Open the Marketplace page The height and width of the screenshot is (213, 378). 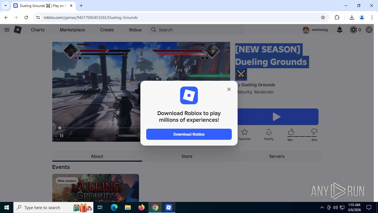(72, 30)
